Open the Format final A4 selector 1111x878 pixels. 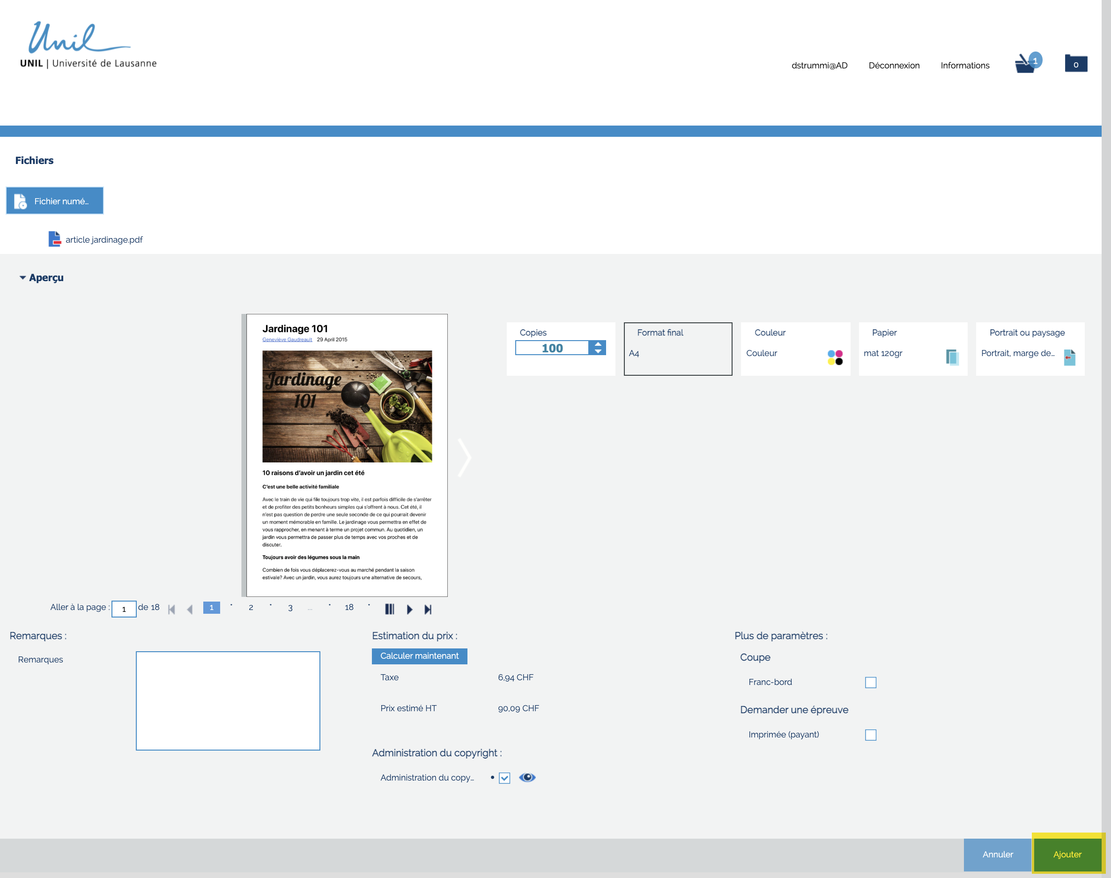pyautogui.click(x=677, y=349)
